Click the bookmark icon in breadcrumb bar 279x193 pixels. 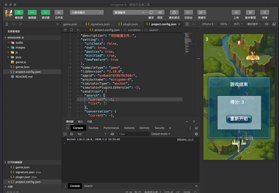(x=72, y=30)
